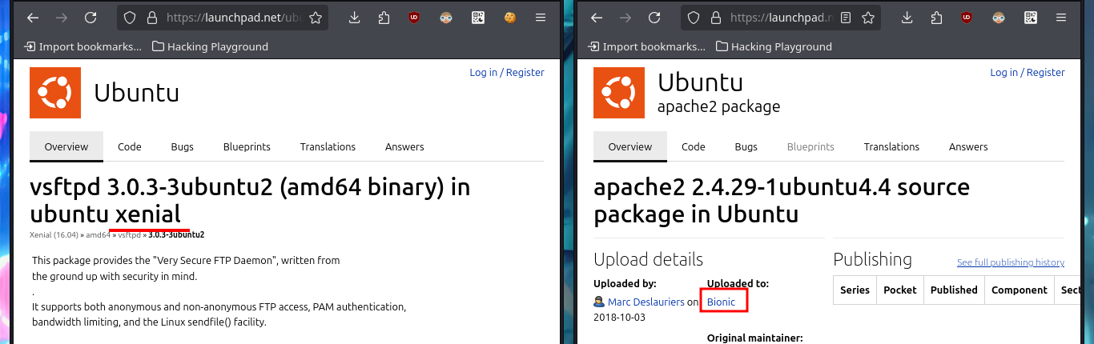Open reader view on the apache2 page

tap(846, 18)
